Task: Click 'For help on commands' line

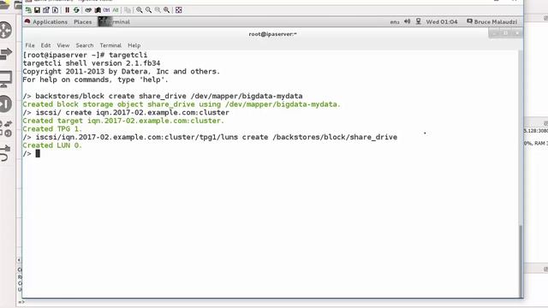Action: (95, 80)
